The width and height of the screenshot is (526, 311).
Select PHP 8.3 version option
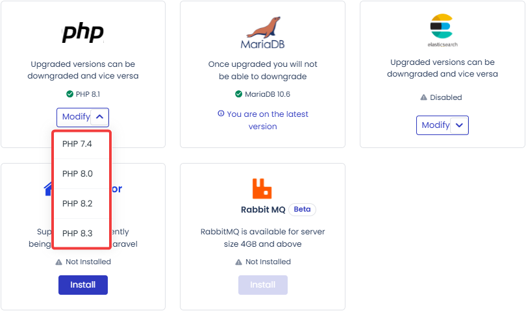pyautogui.click(x=82, y=234)
